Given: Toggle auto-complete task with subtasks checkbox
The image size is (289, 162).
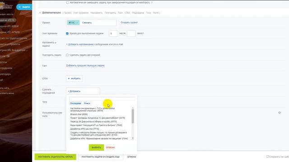Looking at the screenshot, I should (x=67, y=3).
